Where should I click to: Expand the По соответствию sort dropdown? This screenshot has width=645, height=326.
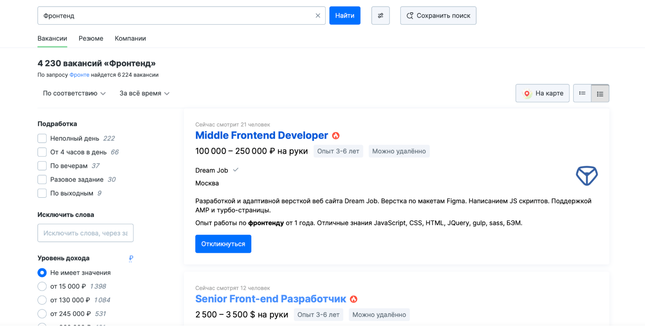pyautogui.click(x=74, y=93)
